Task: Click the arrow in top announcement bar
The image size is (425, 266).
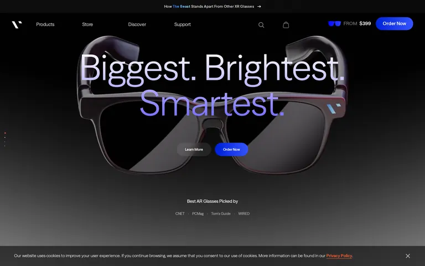Action: [259, 7]
